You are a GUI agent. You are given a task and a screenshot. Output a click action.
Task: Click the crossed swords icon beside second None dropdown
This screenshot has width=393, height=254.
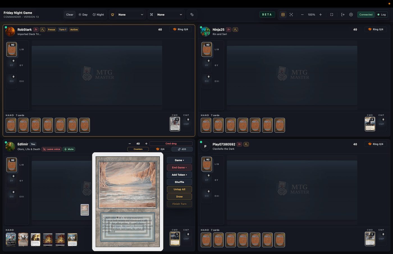pos(152,15)
